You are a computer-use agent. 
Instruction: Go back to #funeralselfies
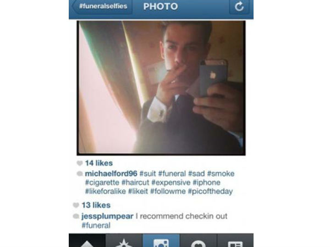[102, 6]
